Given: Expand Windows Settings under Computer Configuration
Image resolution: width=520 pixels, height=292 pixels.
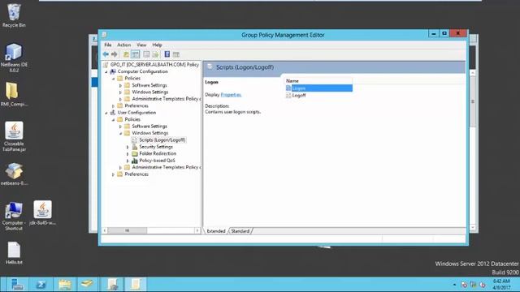Looking at the screenshot, I should click(120, 92).
